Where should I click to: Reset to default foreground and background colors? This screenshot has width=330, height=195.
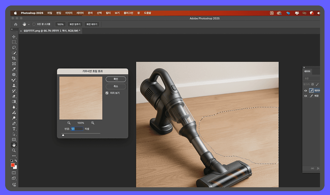tap(12, 161)
